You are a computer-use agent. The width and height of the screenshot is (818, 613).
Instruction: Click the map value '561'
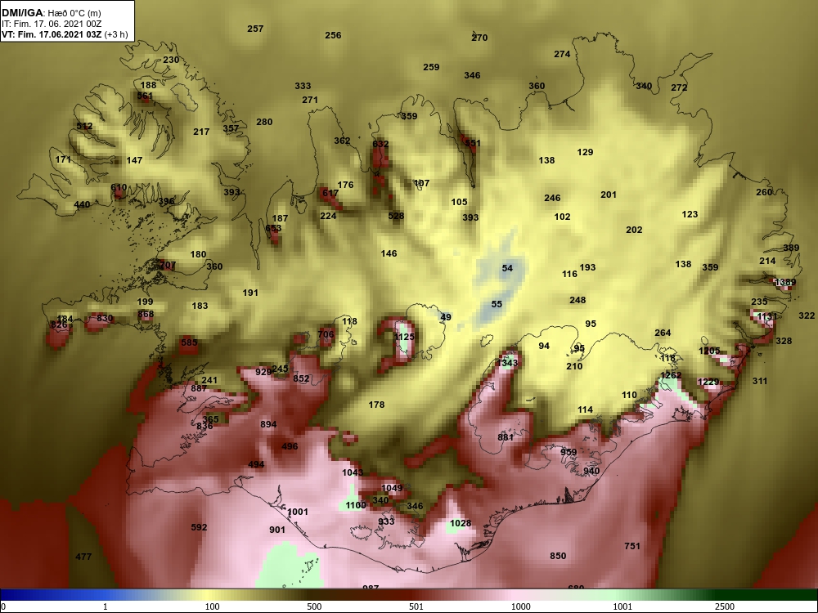click(145, 96)
